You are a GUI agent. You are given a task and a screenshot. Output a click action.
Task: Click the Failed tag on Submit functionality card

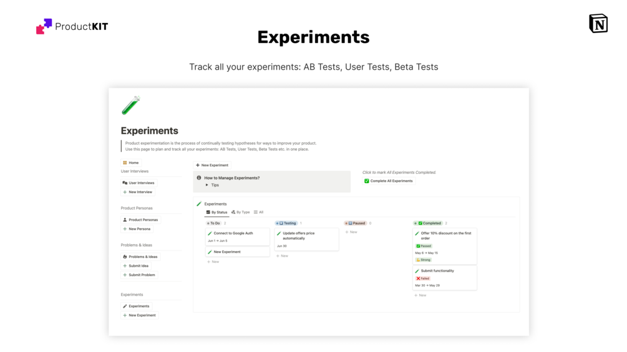point(423,278)
